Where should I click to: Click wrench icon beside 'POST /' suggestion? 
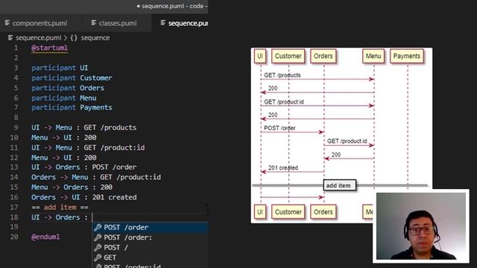(98, 247)
